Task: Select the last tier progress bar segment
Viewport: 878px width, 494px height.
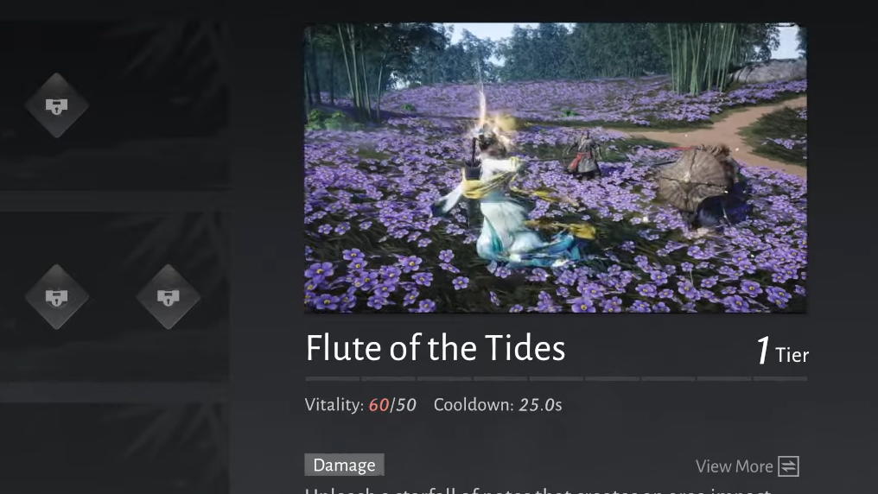Action: 780,379
